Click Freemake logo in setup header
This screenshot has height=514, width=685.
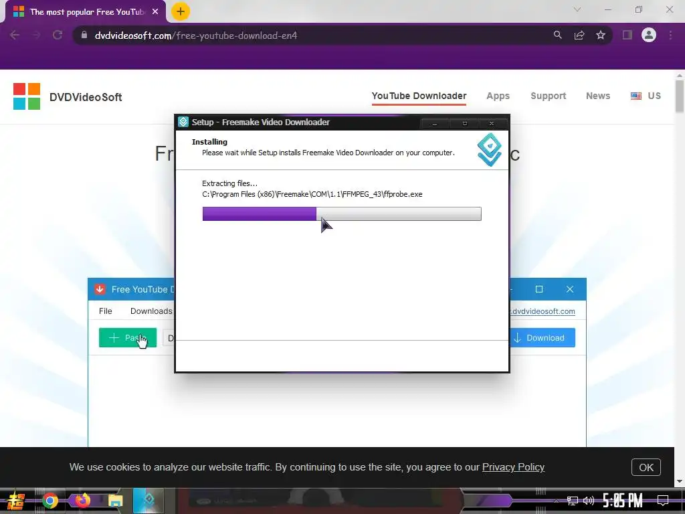pyautogui.click(x=489, y=150)
